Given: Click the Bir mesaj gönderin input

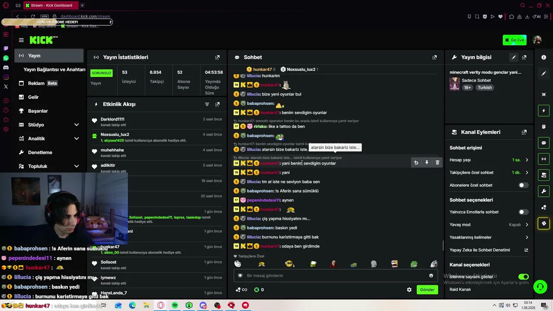Looking at the screenshot, I should tap(335, 276).
